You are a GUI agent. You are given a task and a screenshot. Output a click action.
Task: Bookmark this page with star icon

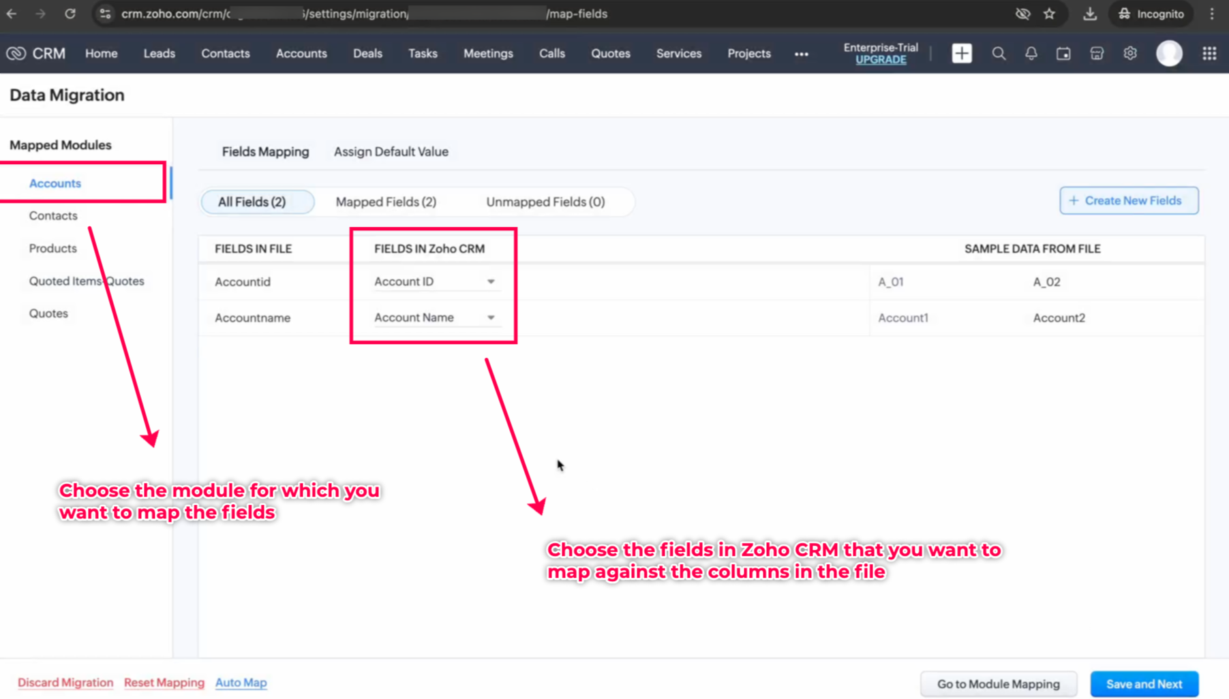tap(1050, 14)
